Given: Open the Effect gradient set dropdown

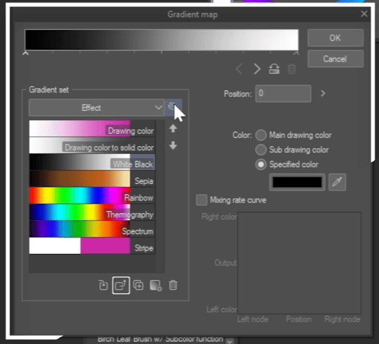Looking at the screenshot, I should pyautogui.click(x=96, y=108).
